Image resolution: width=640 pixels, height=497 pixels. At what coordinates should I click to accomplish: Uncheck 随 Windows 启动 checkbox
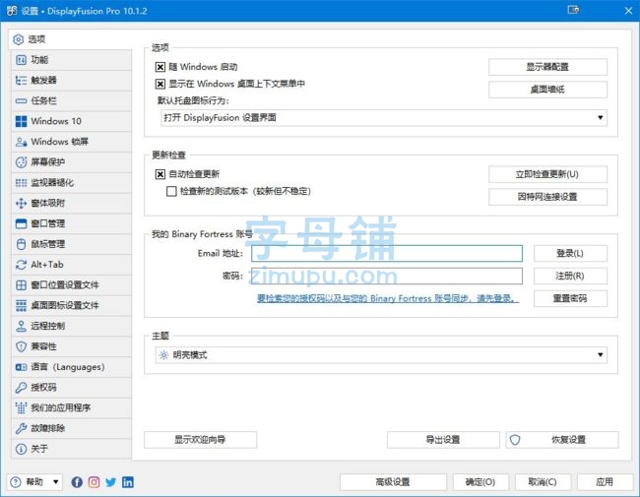[x=160, y=67]
